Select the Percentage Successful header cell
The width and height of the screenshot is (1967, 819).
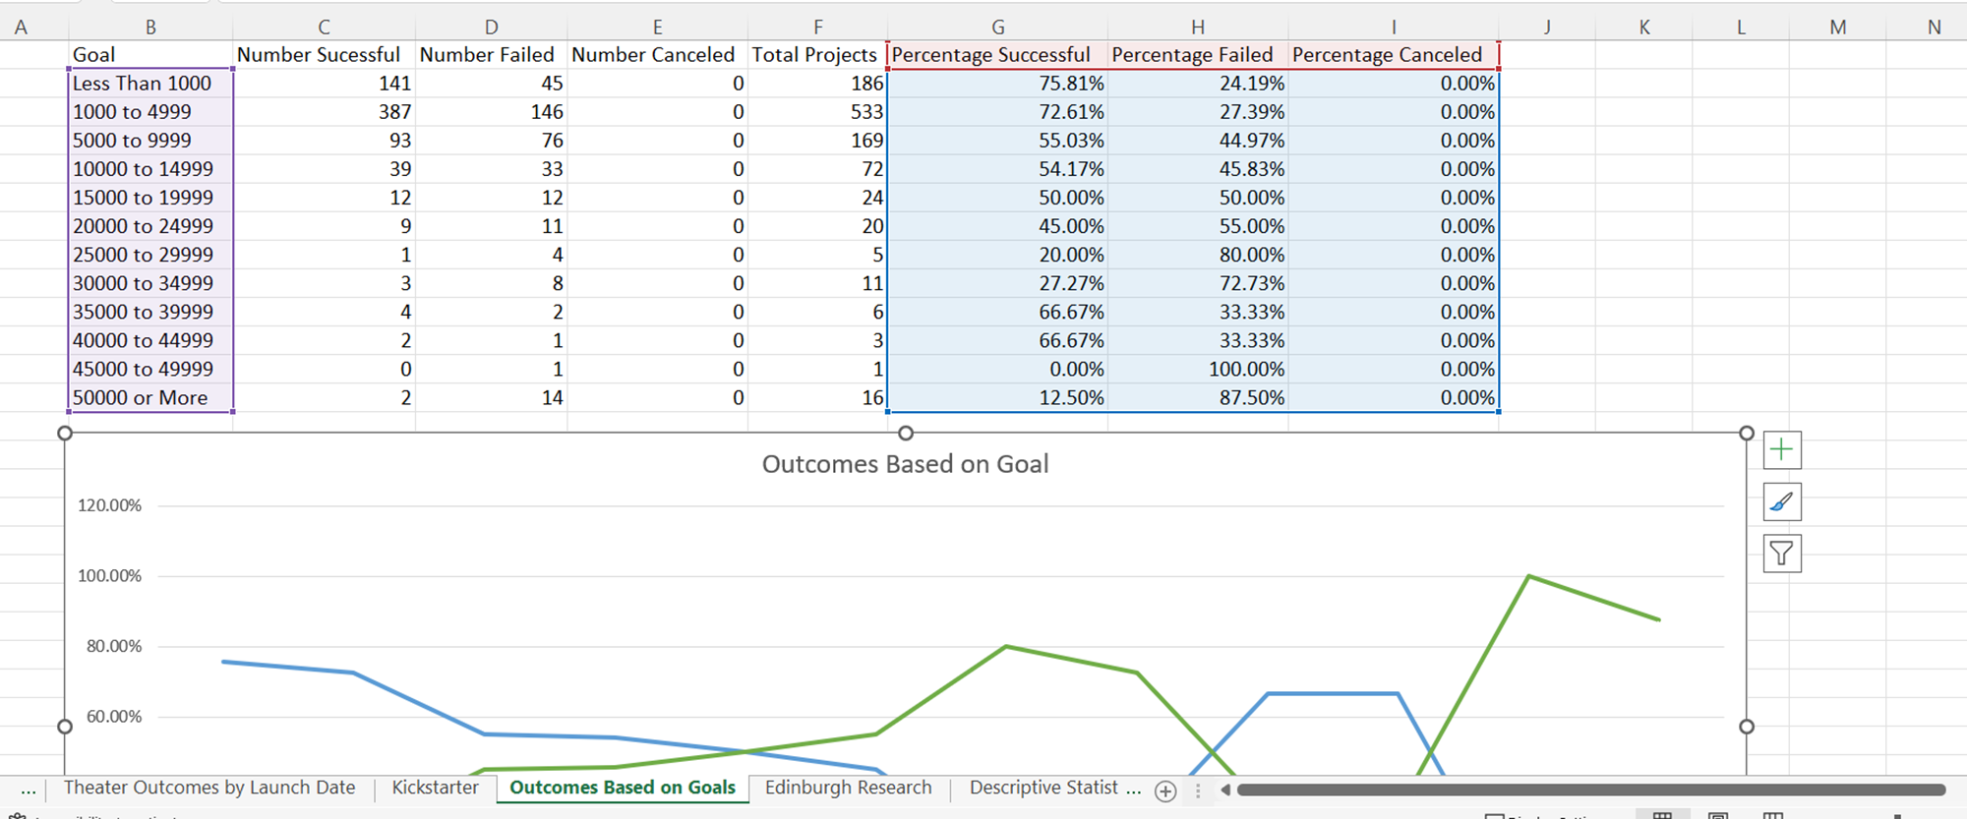997,55
